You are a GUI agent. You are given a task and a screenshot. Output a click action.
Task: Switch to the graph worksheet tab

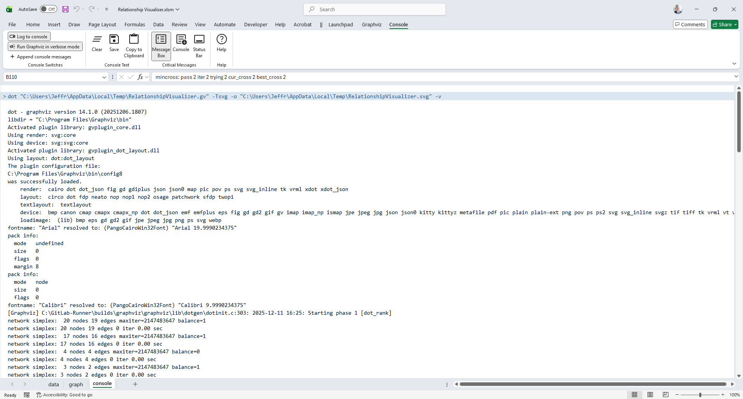click(76, 384)
